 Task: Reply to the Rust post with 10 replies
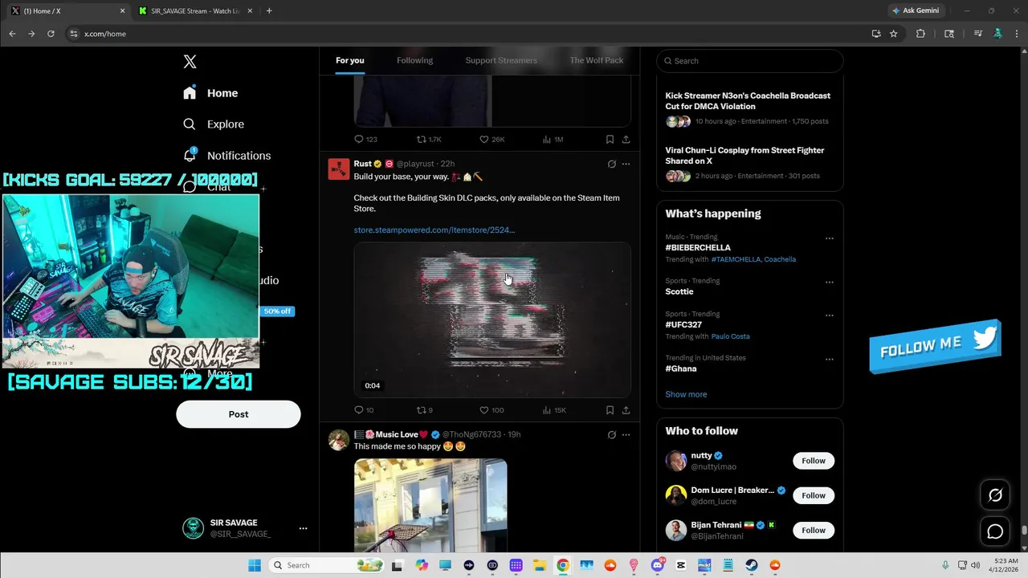364,410
